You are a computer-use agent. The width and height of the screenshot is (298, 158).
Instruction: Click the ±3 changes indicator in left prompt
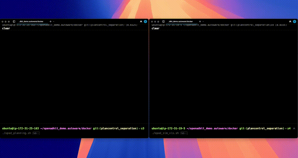(x=143, y=129)
